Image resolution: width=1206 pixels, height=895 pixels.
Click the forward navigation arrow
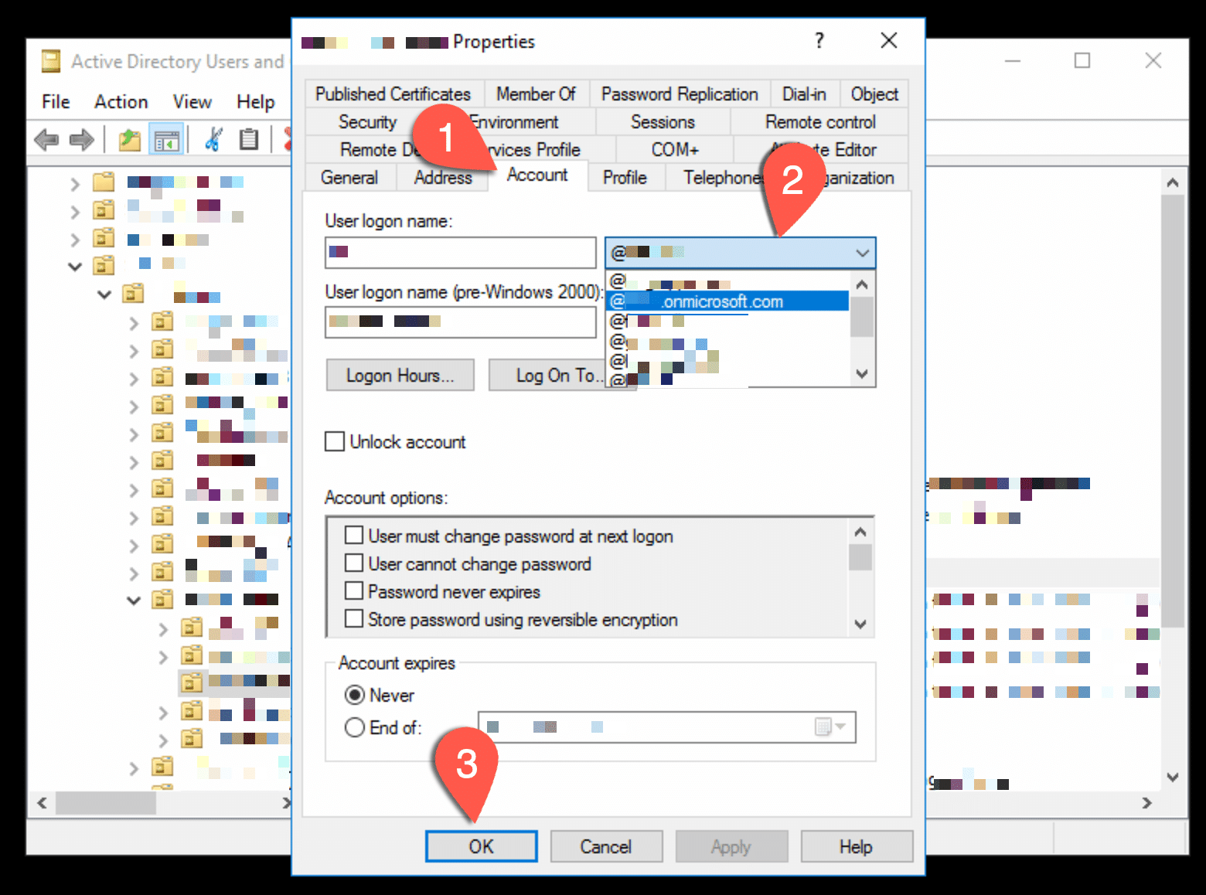[x=81, y=140]
